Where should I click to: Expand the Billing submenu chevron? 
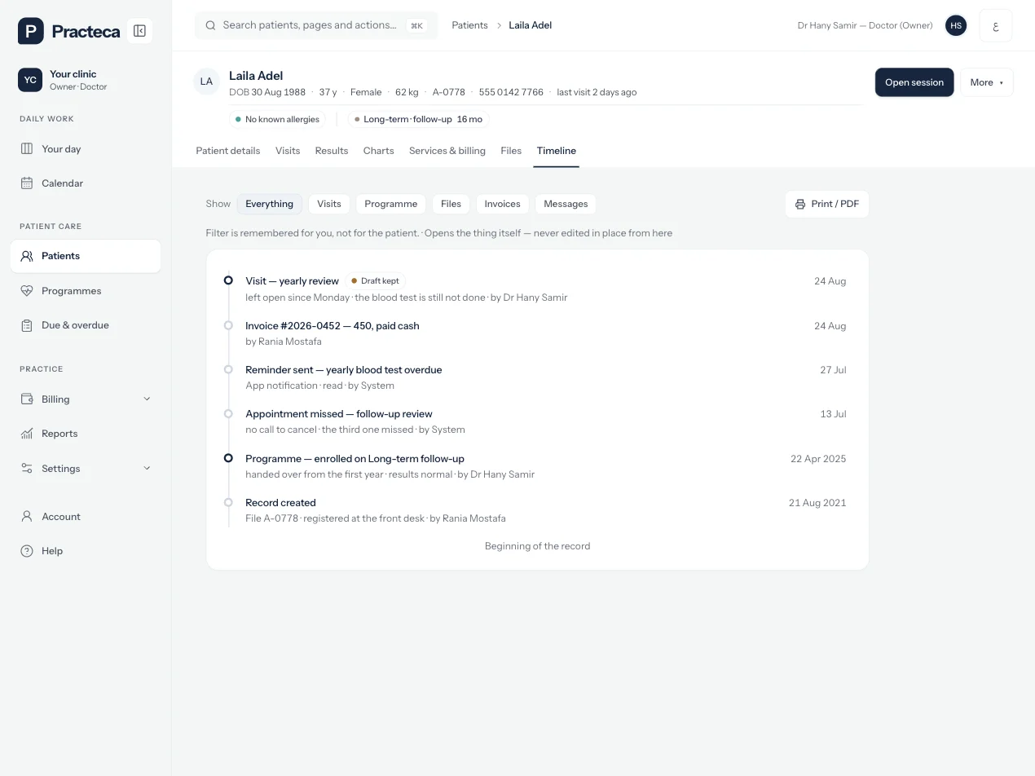pyautogui.click(x=147, y=399)
